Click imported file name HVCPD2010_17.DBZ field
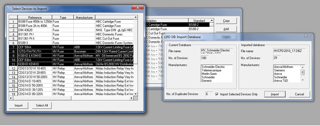Image resolution: width=320 pixels, height=126 pixels. click(289, 51)
